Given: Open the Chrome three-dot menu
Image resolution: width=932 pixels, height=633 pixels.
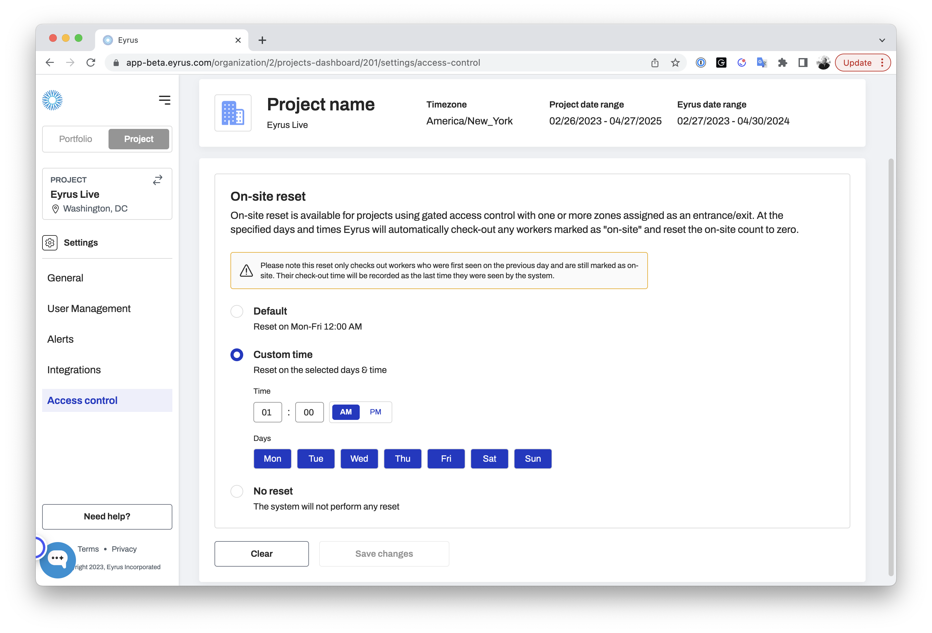Looking at the screenshot, I should coord(882,63).
